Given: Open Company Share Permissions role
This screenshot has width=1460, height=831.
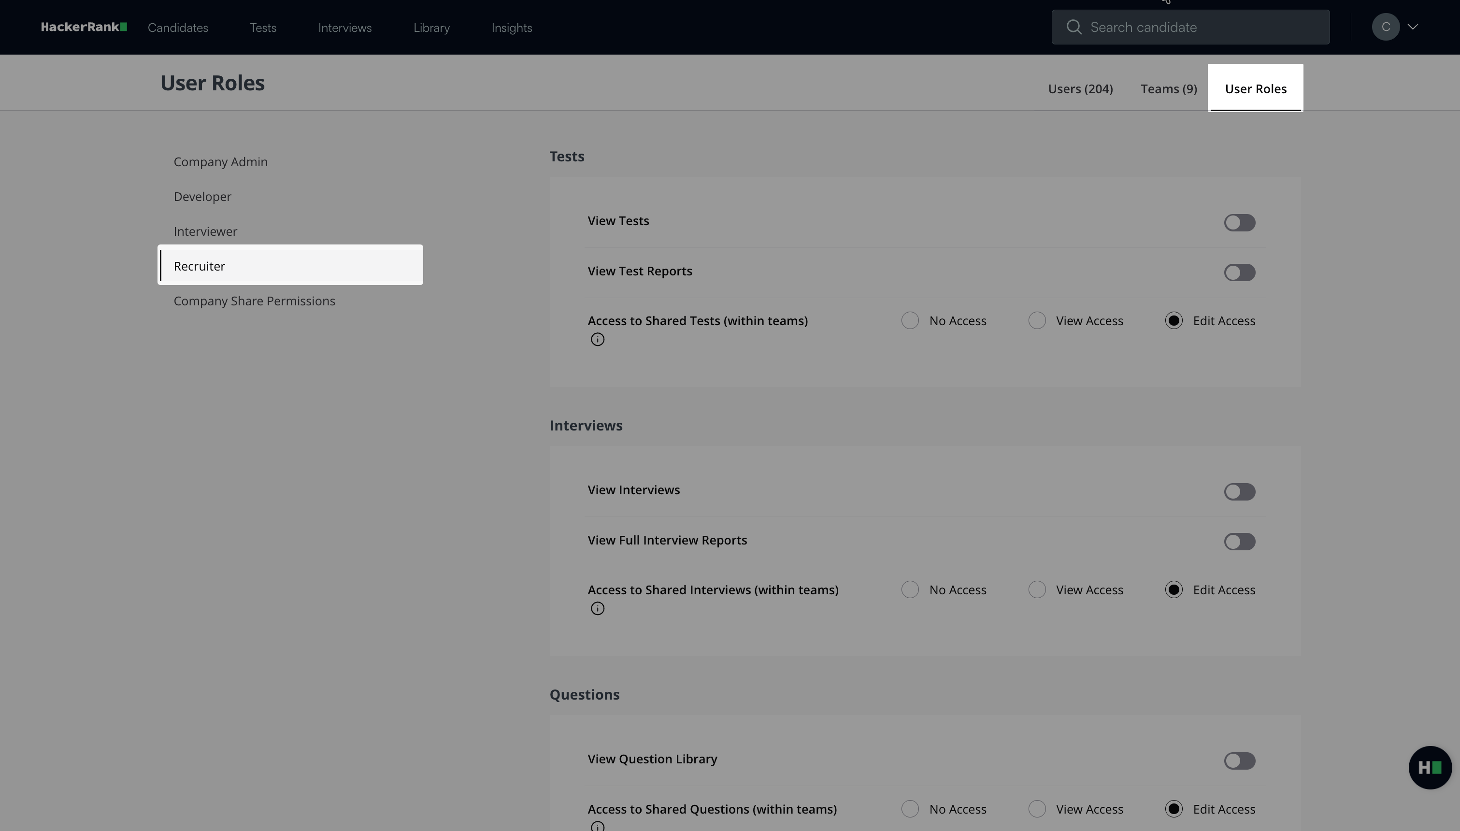Looking at the screenshot, I should [254, 301].
